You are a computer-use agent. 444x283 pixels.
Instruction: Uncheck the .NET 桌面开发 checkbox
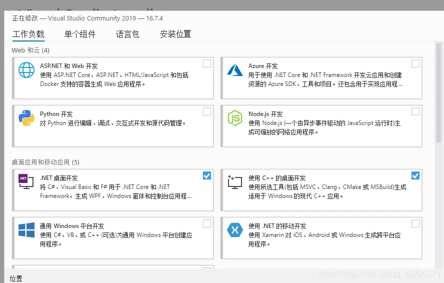(207, 175)
